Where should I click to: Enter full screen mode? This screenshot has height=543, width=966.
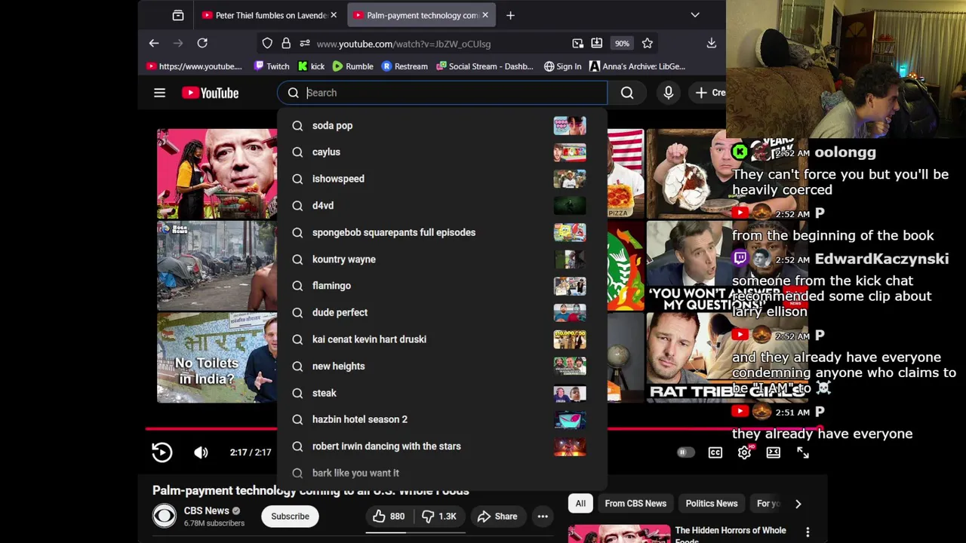click(803, 452)
